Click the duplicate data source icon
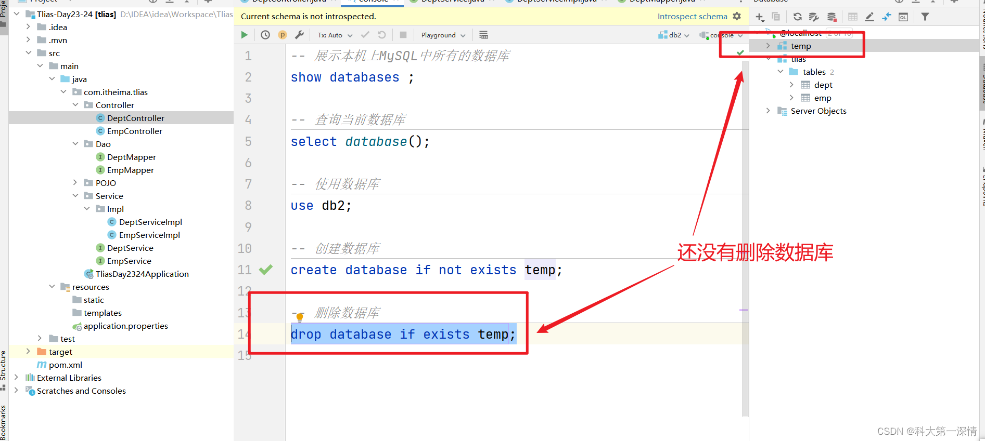The width and height of the screenshot is (985, 441). pyautogui.click(x=776, y=17)
